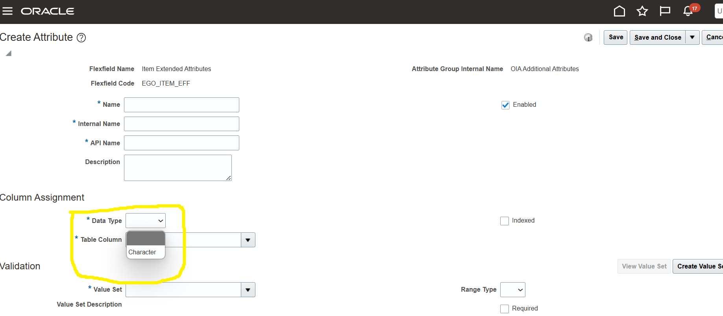Image resolution: width=723 pixels, height=316 pixels.
Task: Click the 'Column Assignment' heading
Action: click(x=42, y=197)
